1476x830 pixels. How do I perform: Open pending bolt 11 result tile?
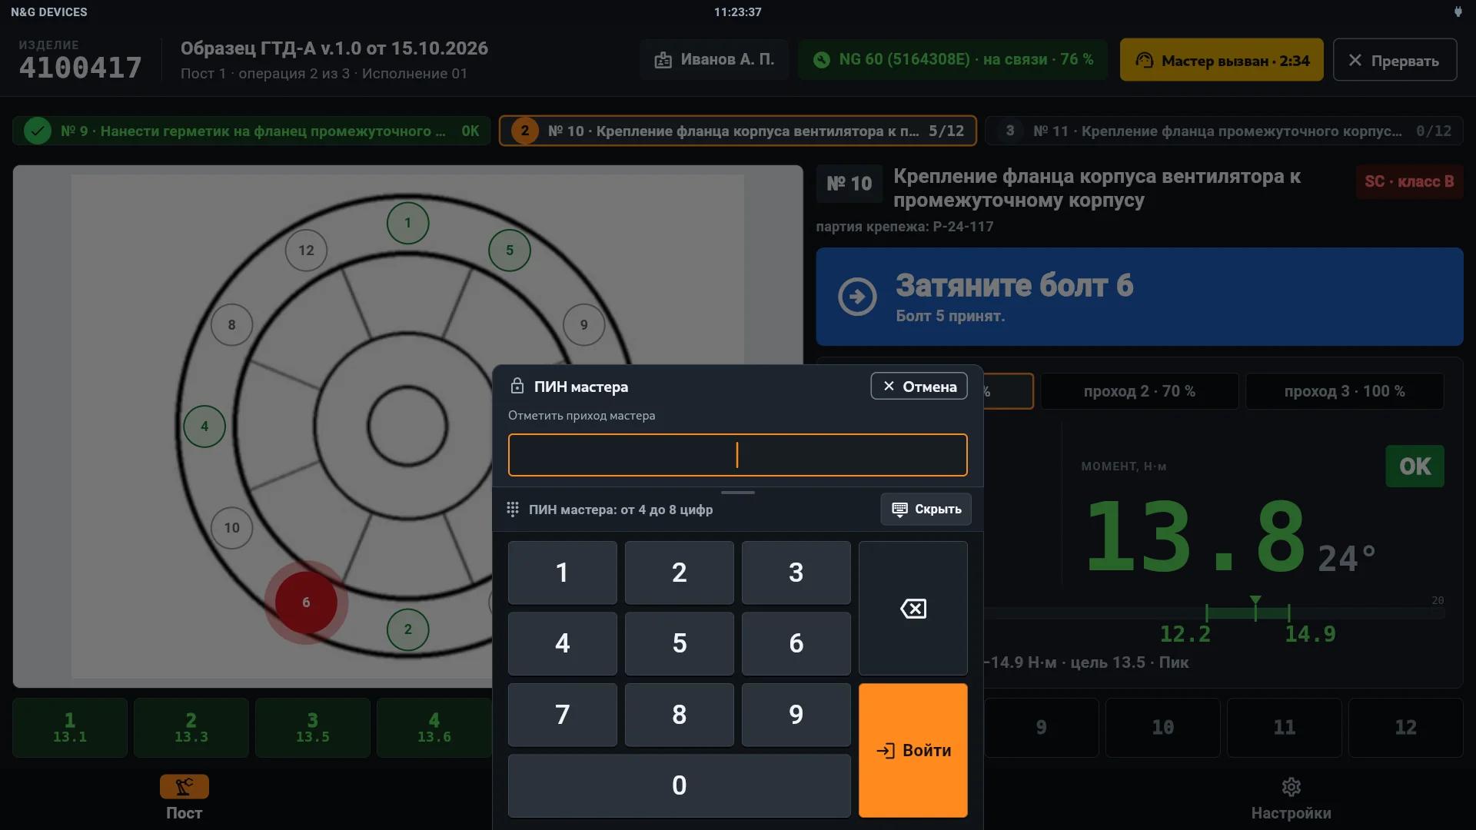pos(1284,728)
